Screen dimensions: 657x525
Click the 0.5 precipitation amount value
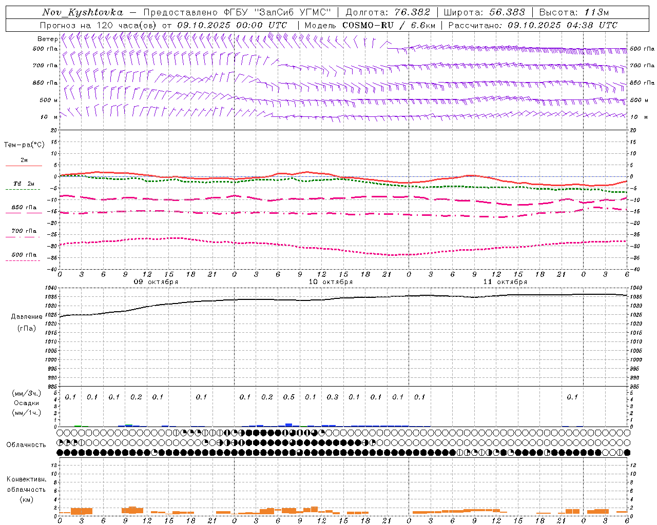pyautogui.click(x=289, y=397)
